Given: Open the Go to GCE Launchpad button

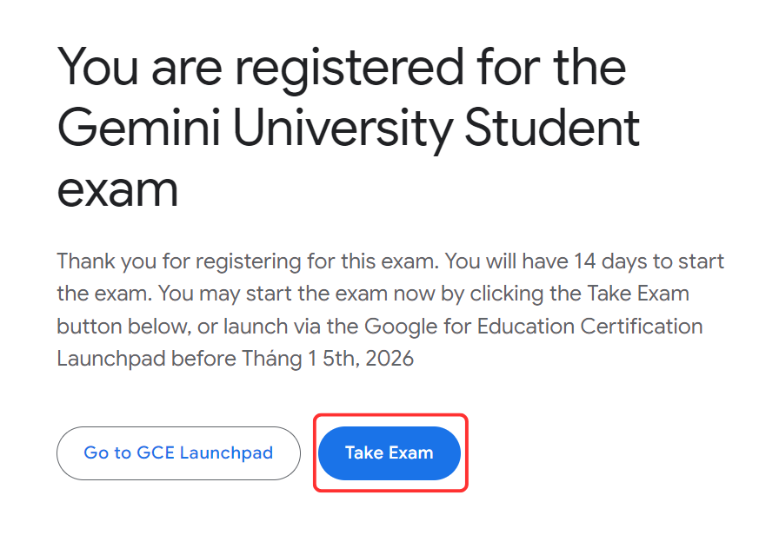Looking at the screenshot, I should pyautogui.click(x=178, y=453).
